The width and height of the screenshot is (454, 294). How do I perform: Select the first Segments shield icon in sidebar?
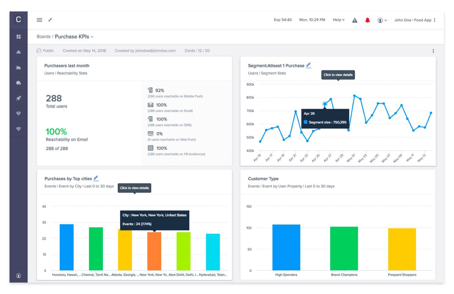tap(18, 113)
